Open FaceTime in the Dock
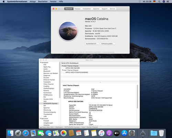The width and height of the screenshot is (172, 138). [x=41, y=133]
